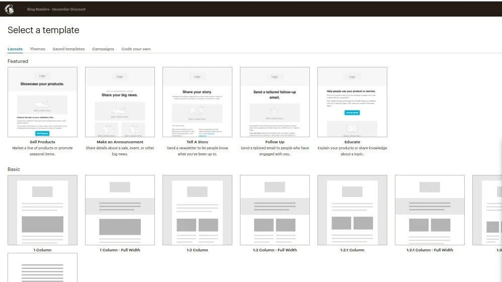Select the text-only layout thumbnail in the bottom row
Image resolution: width=502 pixels, height=282 pixels.
pyautogui.click(x=43, y=267)
